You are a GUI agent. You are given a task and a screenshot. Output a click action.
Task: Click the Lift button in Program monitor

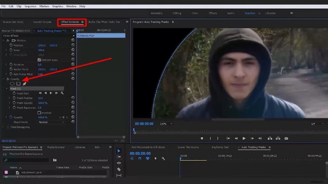(x=270, y=139)
